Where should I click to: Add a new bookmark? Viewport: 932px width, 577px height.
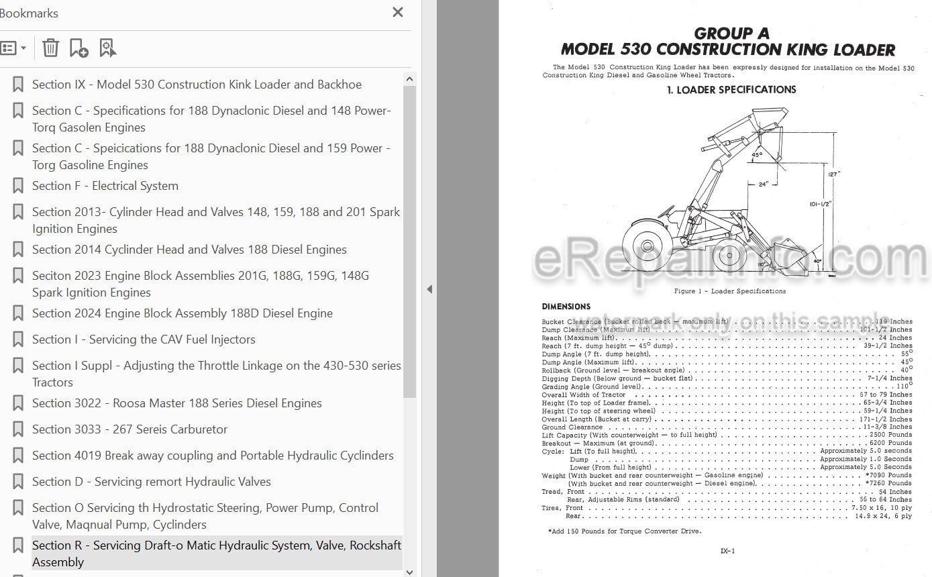[x=79, y=48]
